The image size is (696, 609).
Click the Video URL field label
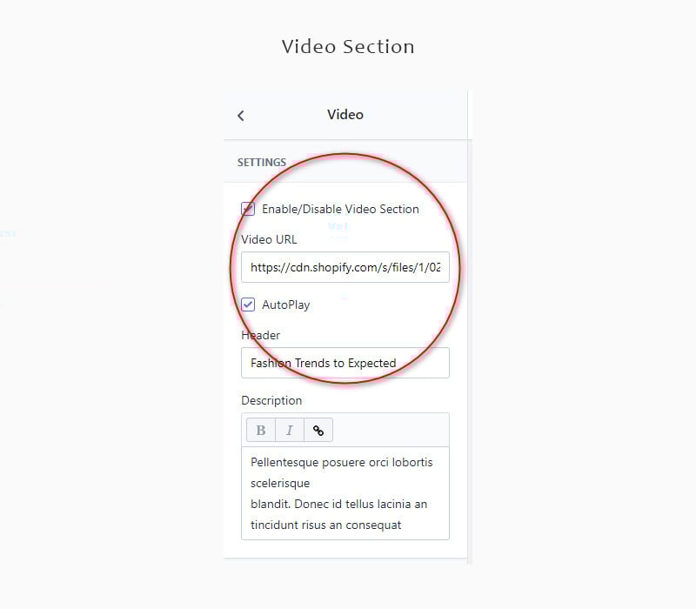[x=269, y=240]
